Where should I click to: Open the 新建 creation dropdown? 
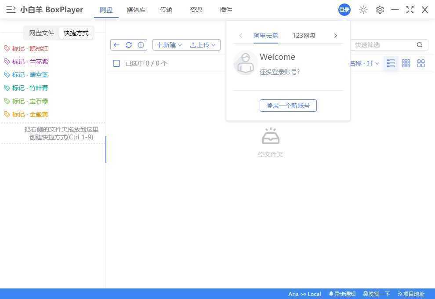168,44
